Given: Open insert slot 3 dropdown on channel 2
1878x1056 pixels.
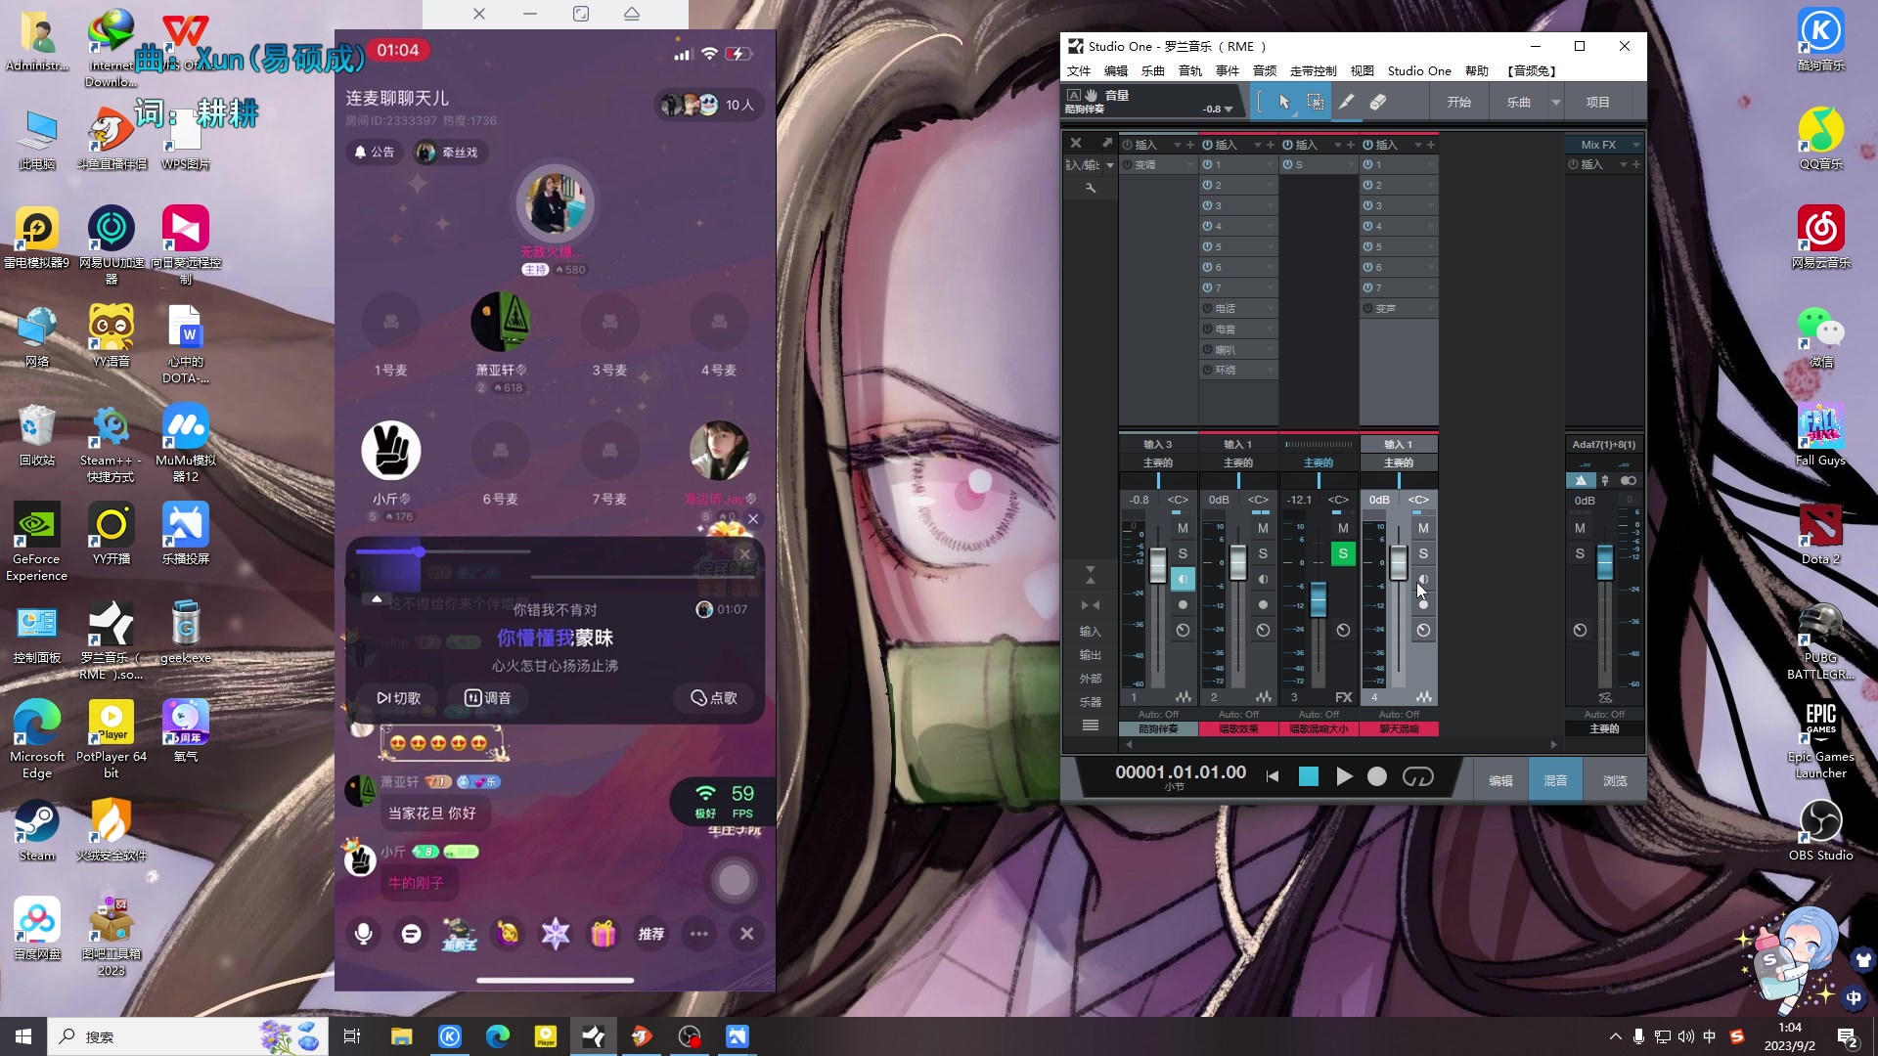Looking at the screenshot, I should [1271, 205].
